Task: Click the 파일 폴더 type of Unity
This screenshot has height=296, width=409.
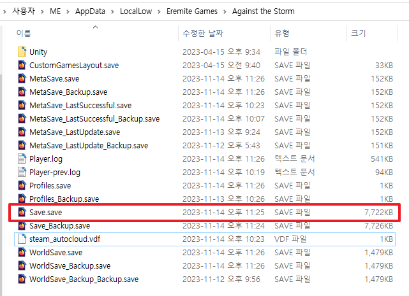Action: [x=290, y=52]
